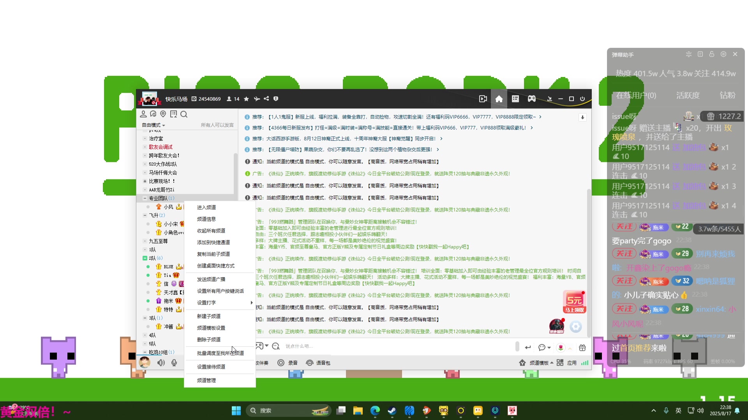The height and width of the screenshot is (420, 748).
Task: Open the 比赛现场!! locked channel
Action: click(162, 181)
